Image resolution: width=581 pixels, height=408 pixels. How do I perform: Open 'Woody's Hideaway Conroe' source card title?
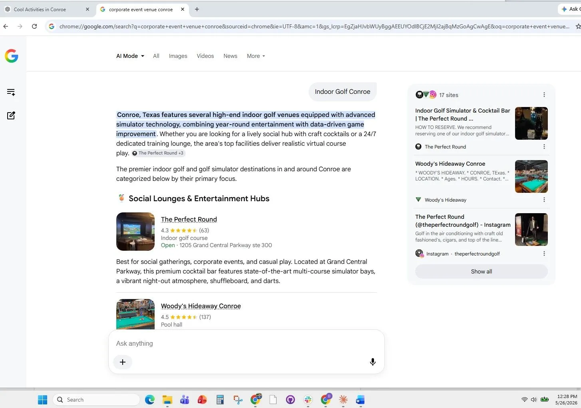450,164
